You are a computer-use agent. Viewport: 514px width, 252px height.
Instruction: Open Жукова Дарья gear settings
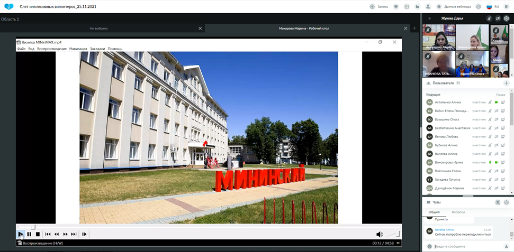click(506, 18)
